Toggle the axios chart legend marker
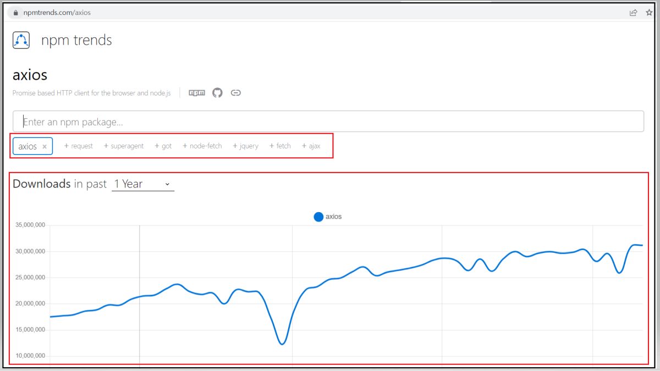The height and width of the screenshot is (371, 660). point(318,217)
